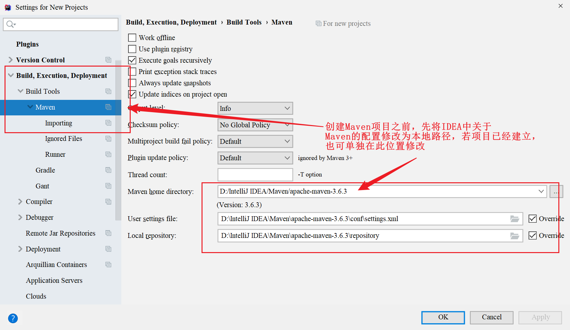Select Arquillian Containers item
The image size is (570, 330).
56,265
